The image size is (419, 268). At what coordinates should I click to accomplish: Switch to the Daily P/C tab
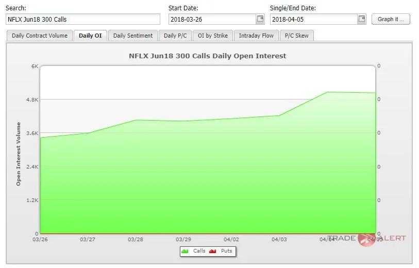tap(175, 36)
